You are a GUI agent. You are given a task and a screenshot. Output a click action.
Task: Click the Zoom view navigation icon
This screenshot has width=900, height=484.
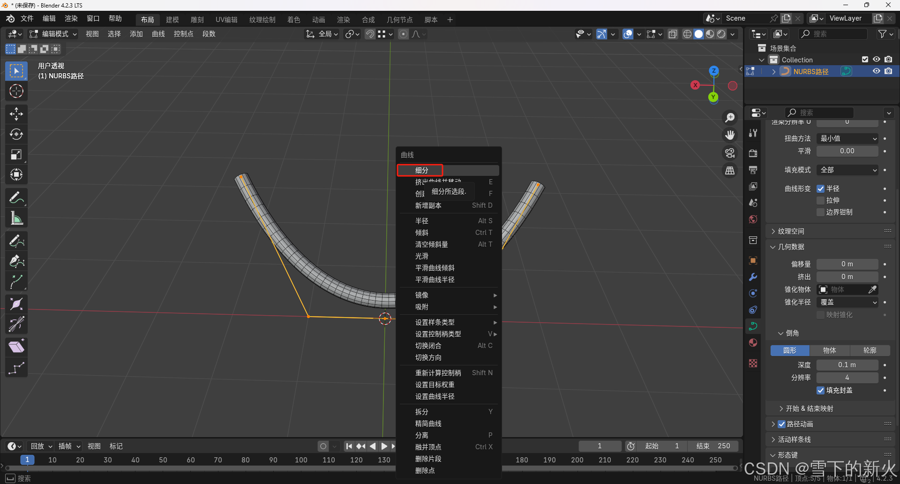tap(730, 117)
